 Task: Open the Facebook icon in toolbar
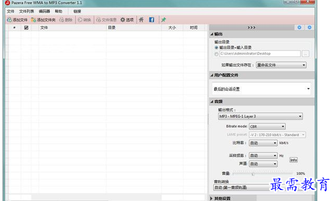[x=152, y=20]
